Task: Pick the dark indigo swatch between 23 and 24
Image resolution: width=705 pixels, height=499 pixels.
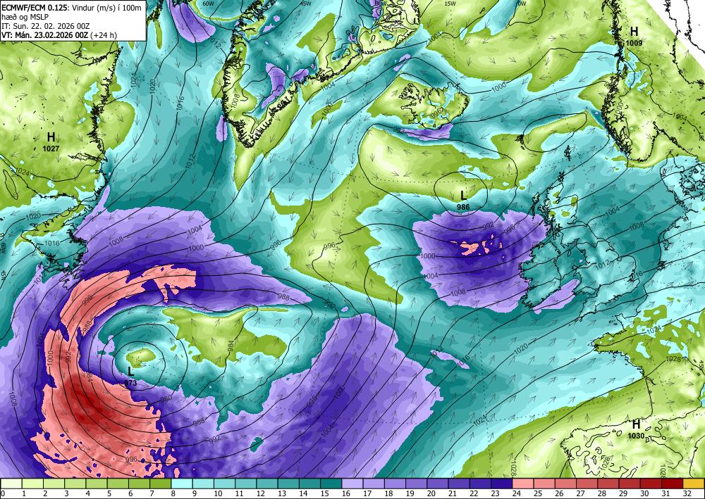Action: 502,484
